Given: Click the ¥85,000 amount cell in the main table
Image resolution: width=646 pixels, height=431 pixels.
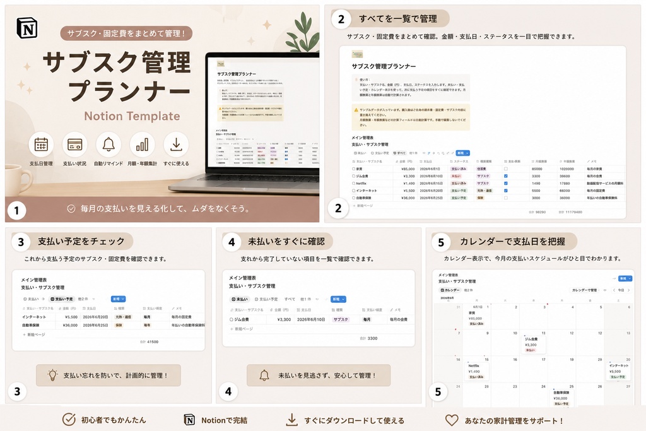Looking at the screenshot, I should (408, 169).
